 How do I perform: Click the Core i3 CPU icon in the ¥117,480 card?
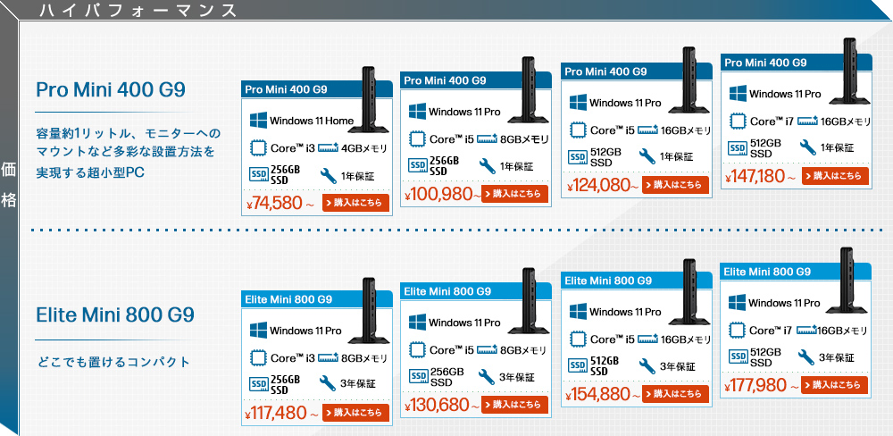pyautogui.click(x=259, y=358)
